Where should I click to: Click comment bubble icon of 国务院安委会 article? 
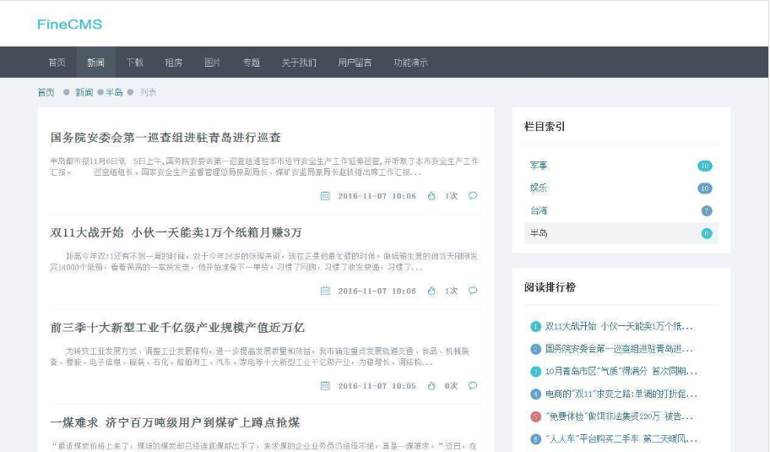tap(473, 195)
